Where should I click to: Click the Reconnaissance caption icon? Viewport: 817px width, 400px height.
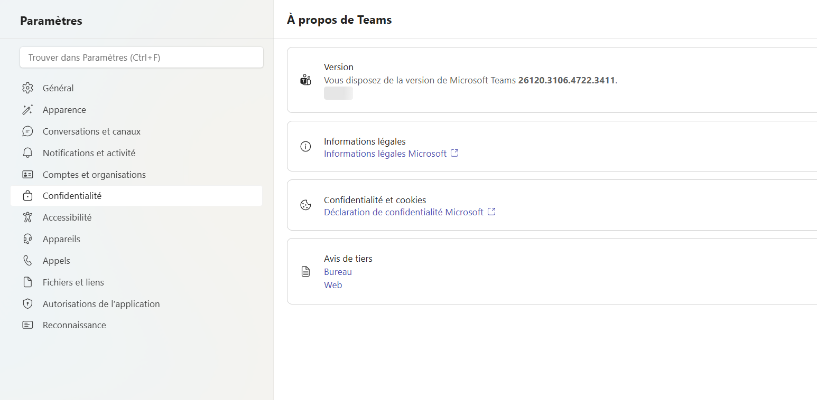tap(27, 325)
